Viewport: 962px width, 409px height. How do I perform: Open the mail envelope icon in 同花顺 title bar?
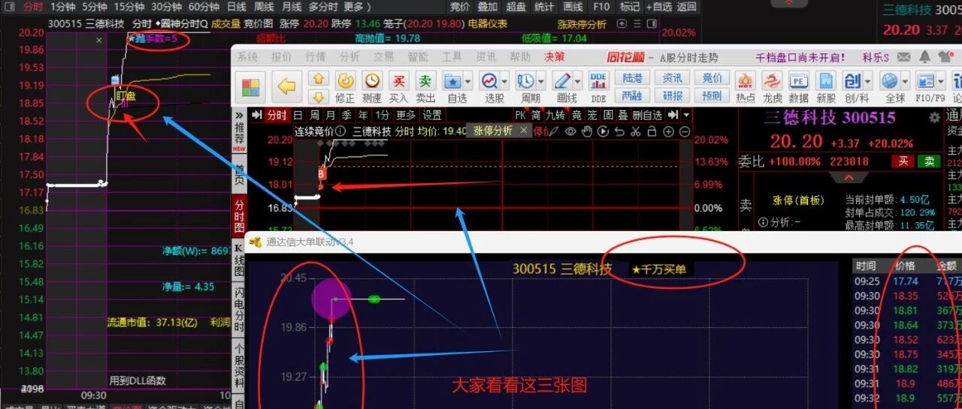[x=905, y=57]
